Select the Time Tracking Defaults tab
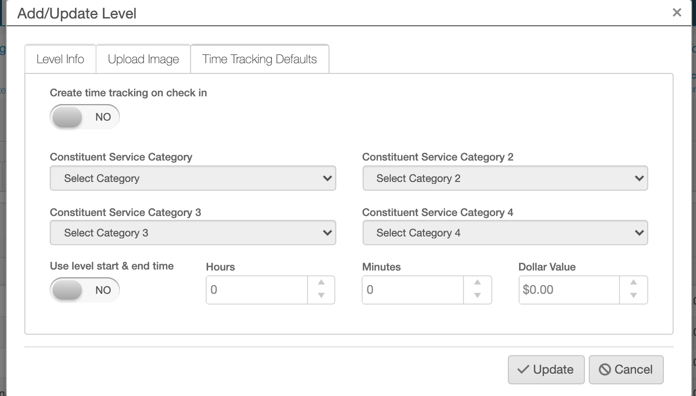 click(259, 59)
